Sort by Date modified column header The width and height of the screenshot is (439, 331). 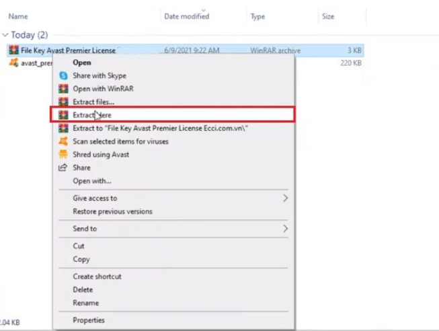click(186, 16)
